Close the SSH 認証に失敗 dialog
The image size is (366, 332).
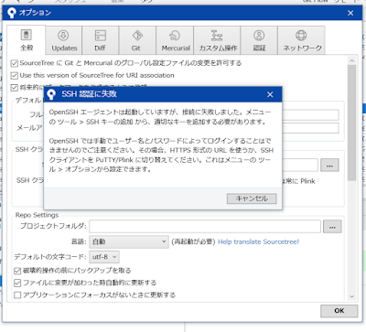[270, 94]
